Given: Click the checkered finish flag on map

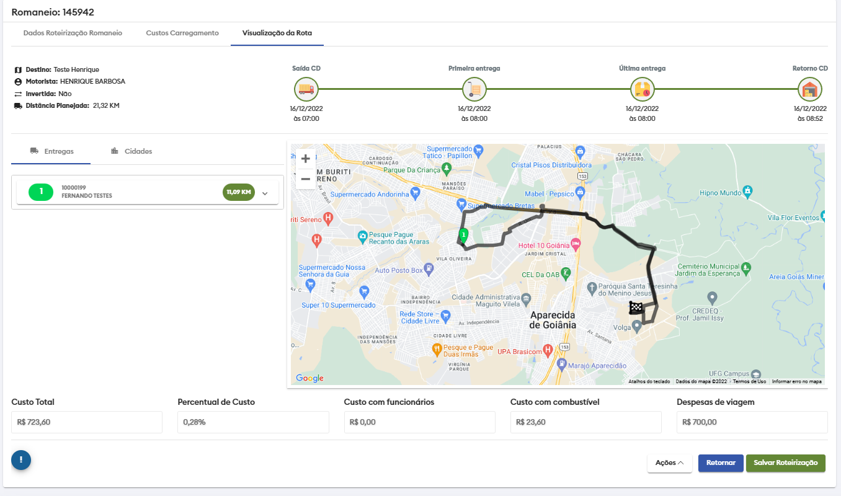Looking at the screenshot, I should pos(636,307).
